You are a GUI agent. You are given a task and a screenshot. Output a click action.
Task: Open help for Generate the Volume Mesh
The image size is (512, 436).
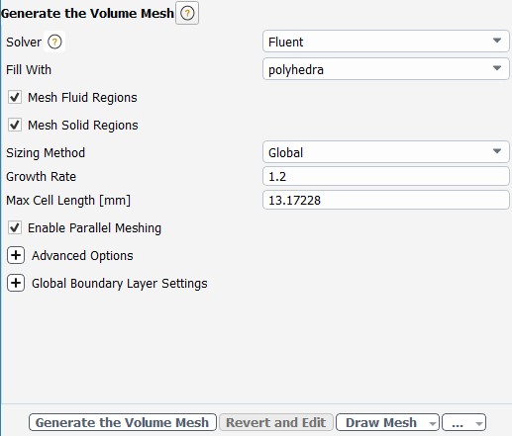click(187, 13)
